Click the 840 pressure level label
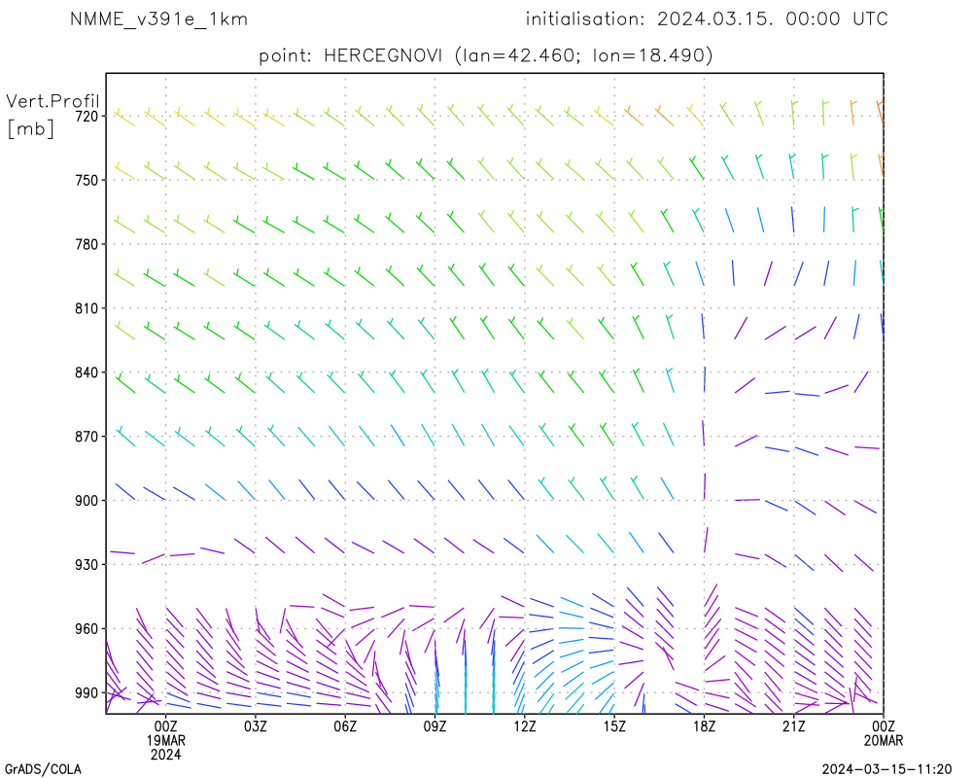 point(87,372)
